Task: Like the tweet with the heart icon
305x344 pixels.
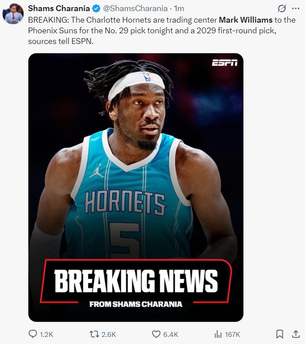Action: [x=156, y=334]
